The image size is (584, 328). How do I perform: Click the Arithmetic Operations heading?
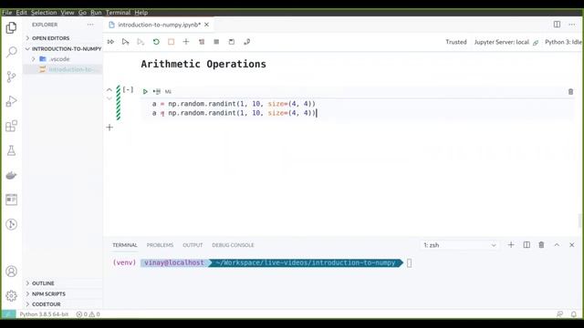click(x=203, y=64)
